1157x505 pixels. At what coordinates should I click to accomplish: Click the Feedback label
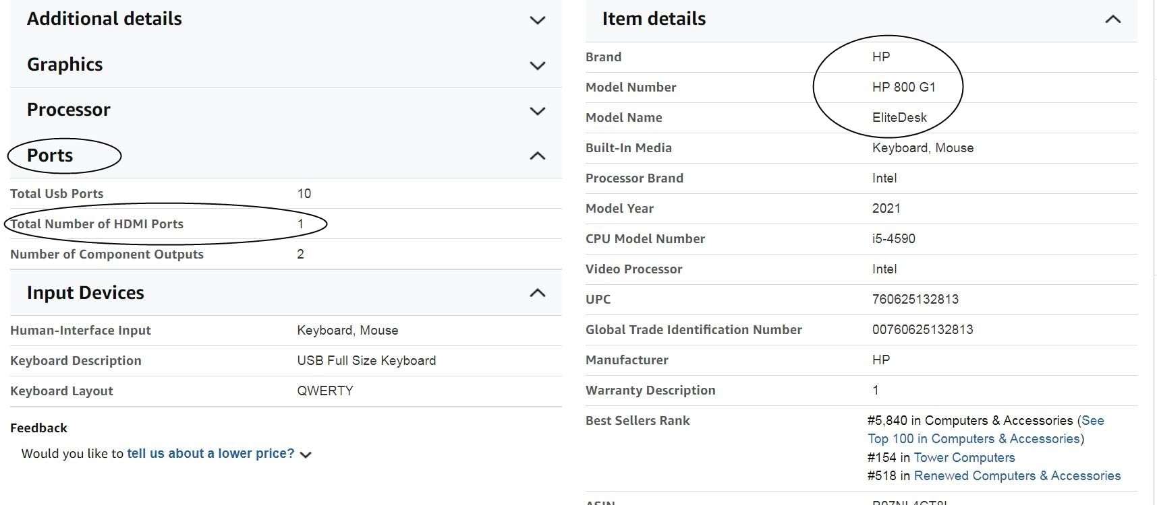[x=38, y=428]
